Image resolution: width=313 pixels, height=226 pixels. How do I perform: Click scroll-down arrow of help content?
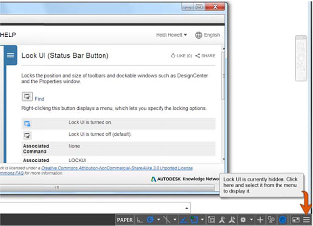224,159
